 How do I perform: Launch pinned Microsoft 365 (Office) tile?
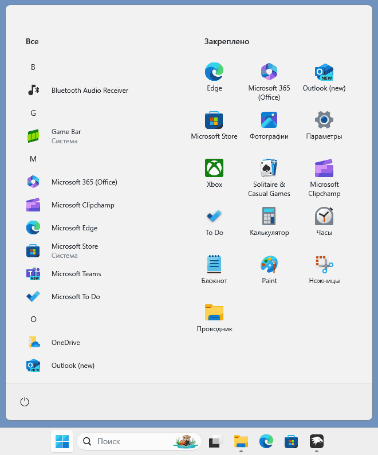[x=269, y=81]
